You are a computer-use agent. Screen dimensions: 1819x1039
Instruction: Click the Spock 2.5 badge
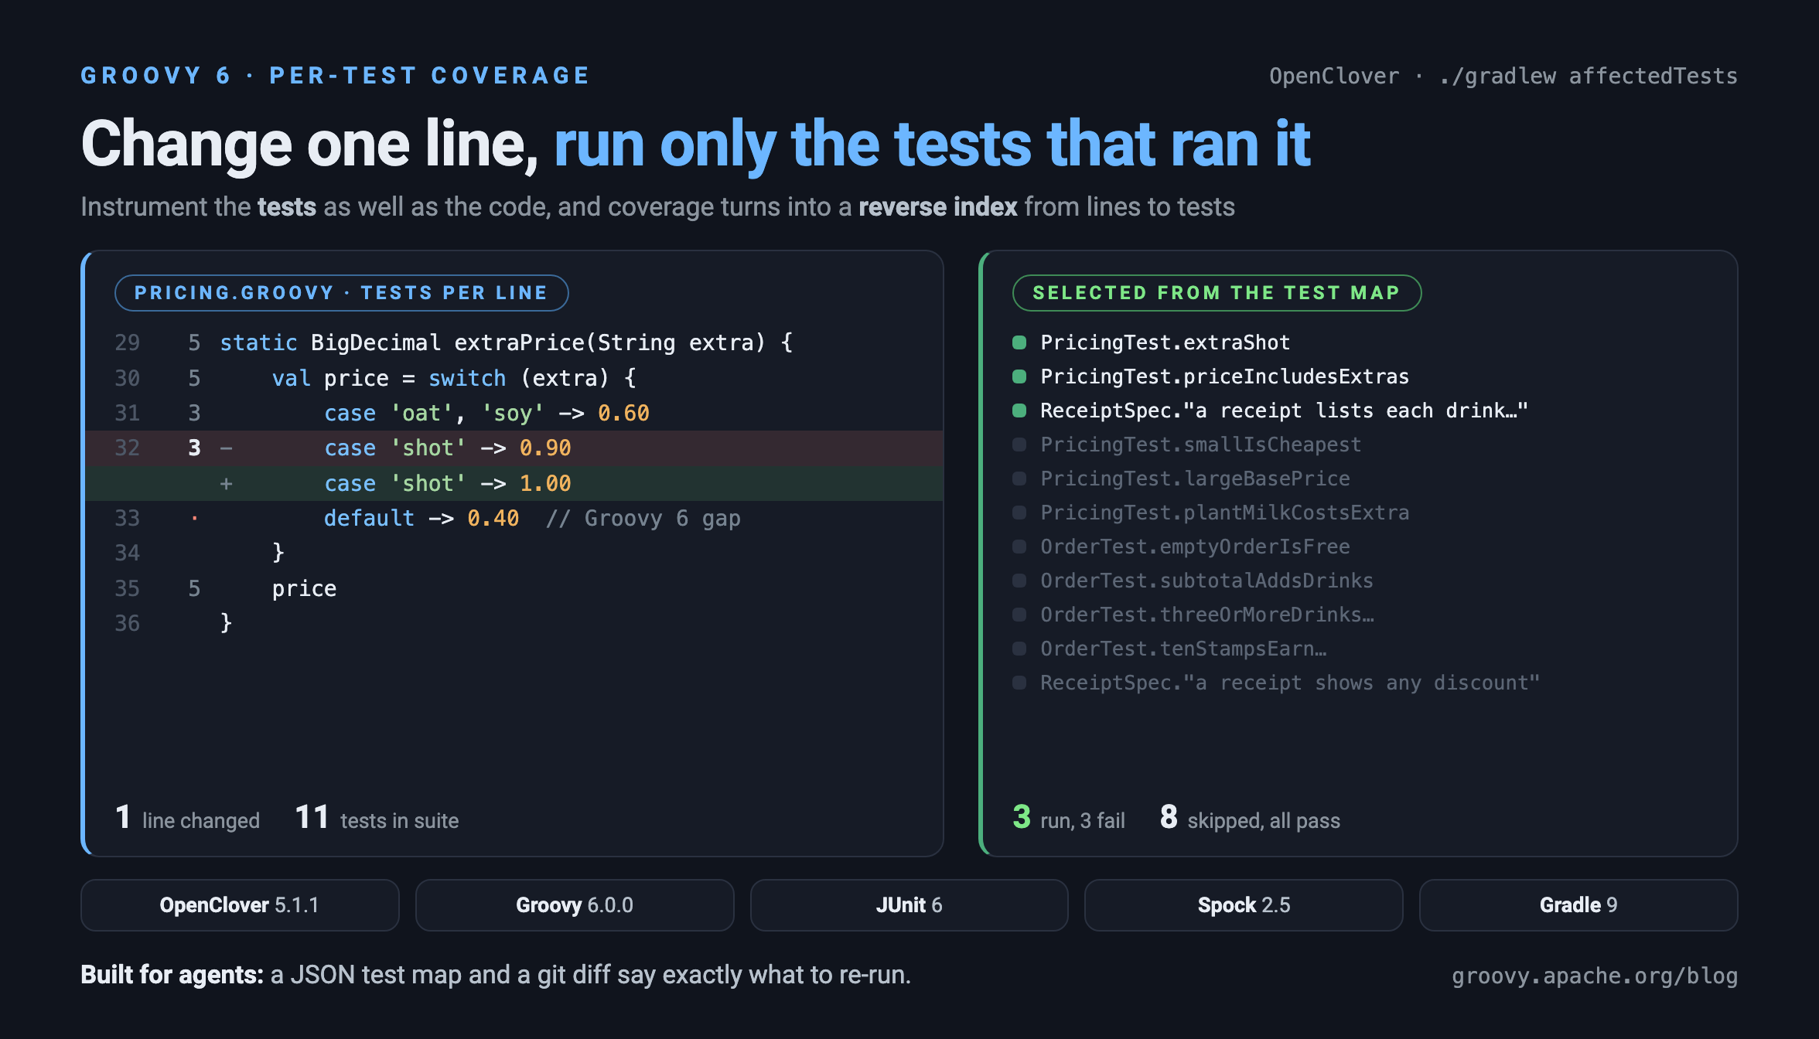pyautogui.click(x=1244, y=905)
